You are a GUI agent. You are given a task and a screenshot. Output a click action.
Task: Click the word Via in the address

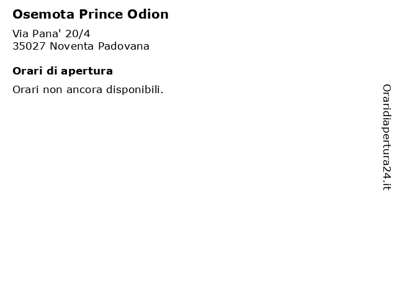pyautogui.click(x=20, y=34)
